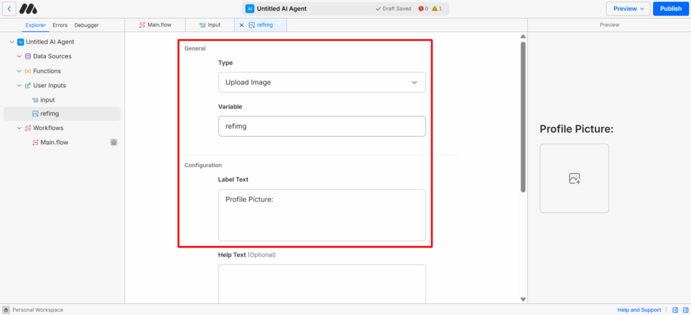Close the refimg tab
The height and width of the screenshot is (315, 691).
pos(242,25)
